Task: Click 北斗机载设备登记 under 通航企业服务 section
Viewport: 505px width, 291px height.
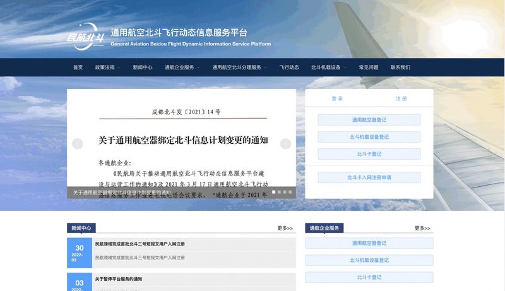Action: pyautogui.click(x=369, y=260)
